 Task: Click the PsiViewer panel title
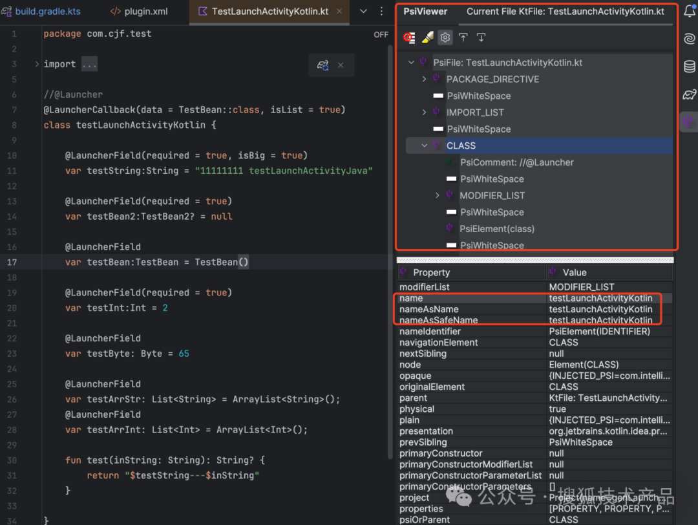coord(425,12)
